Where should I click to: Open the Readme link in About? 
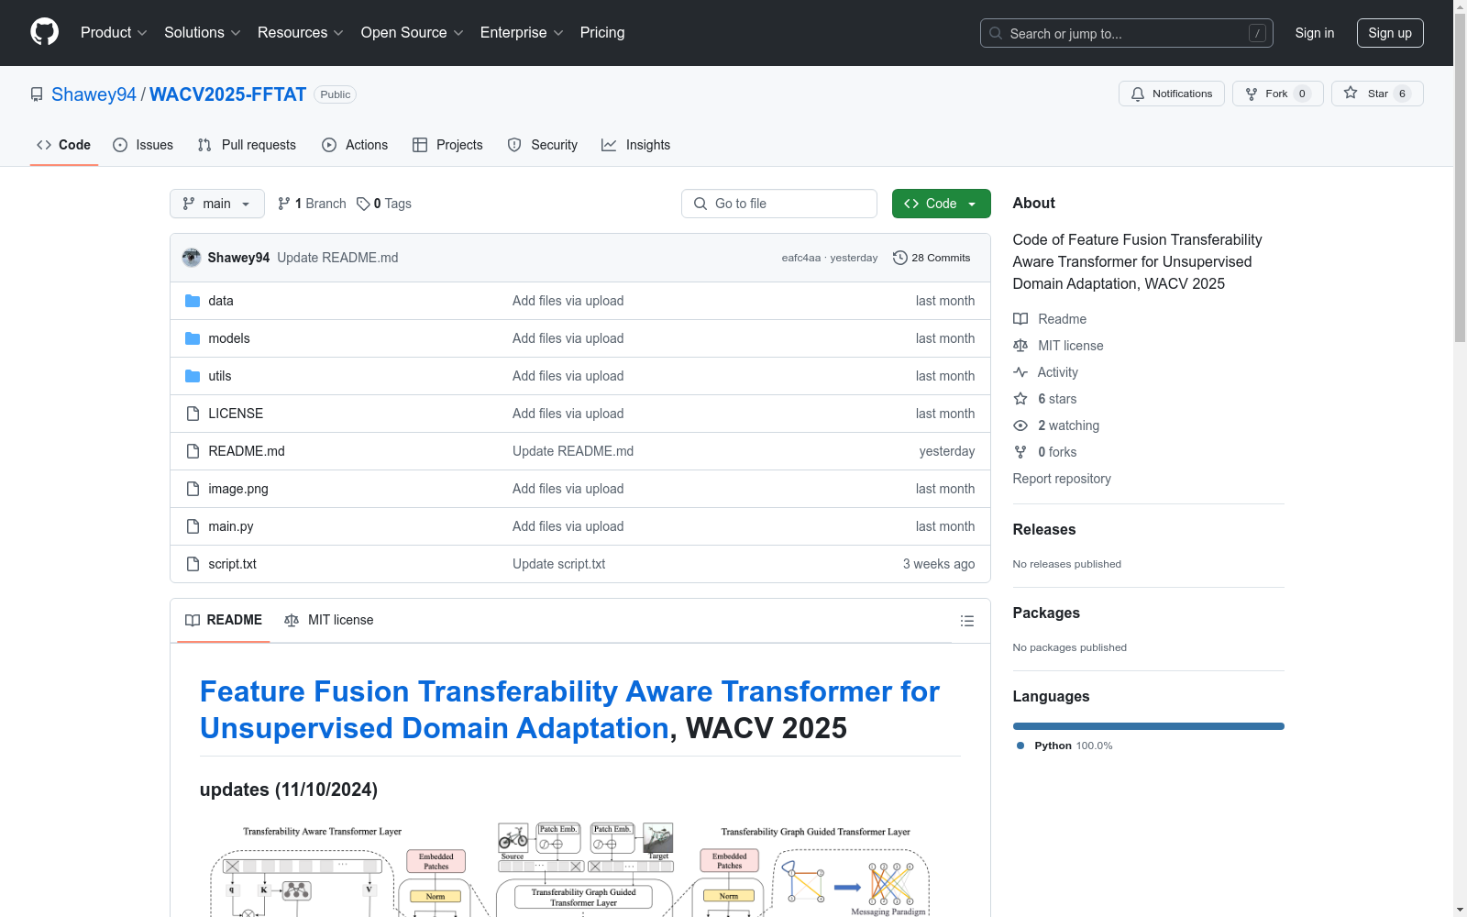point(1050,319)
